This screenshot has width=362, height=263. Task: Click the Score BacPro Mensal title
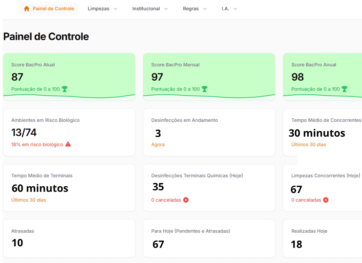pyautogui.click(x=176, y=65)
